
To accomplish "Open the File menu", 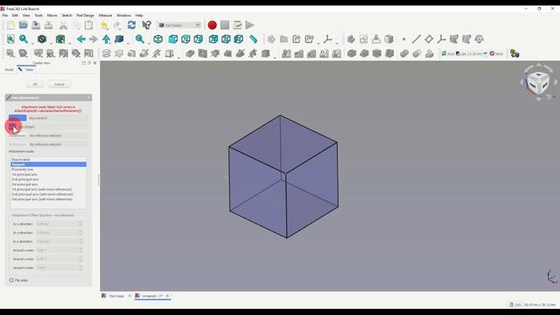I will [x=4, y=16].
